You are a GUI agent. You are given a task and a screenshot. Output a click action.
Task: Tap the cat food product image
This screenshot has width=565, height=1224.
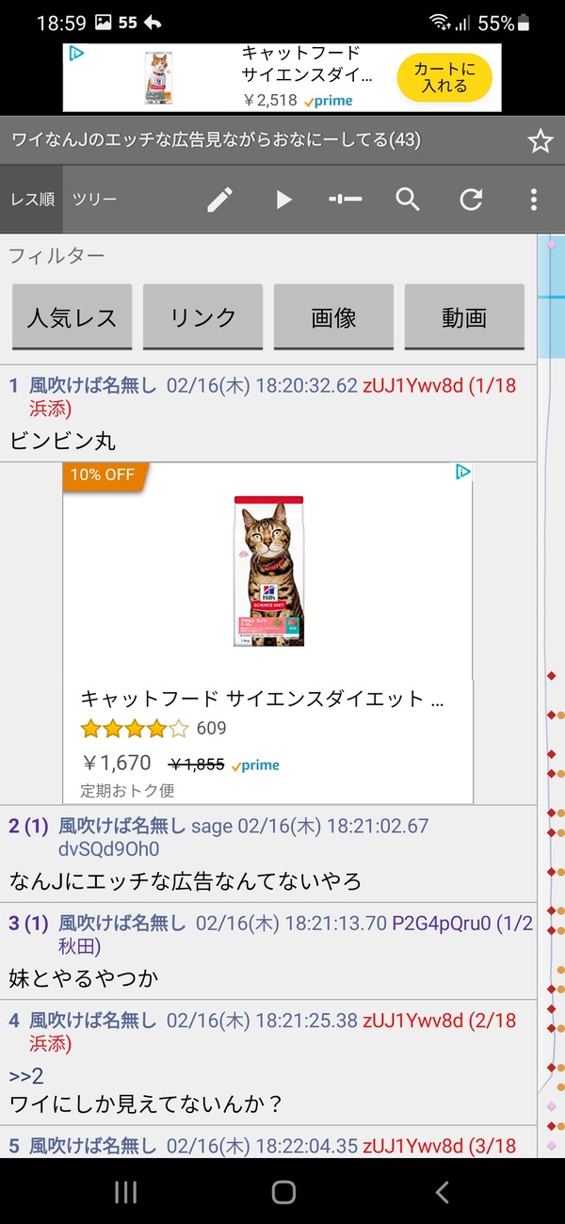click(268, 570)
